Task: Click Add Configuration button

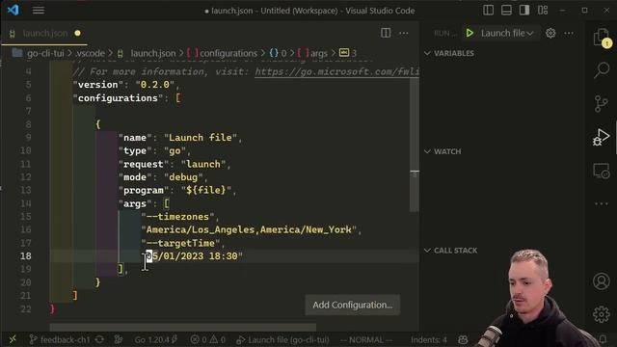Action: (x=353, y=305)
